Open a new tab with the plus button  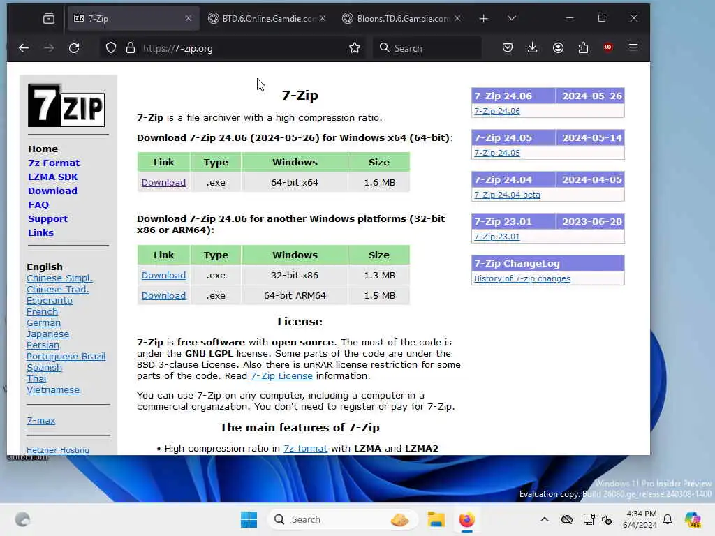click(484, 18)
